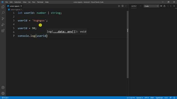Change indentation via Spaces: 4

(139, 98)
